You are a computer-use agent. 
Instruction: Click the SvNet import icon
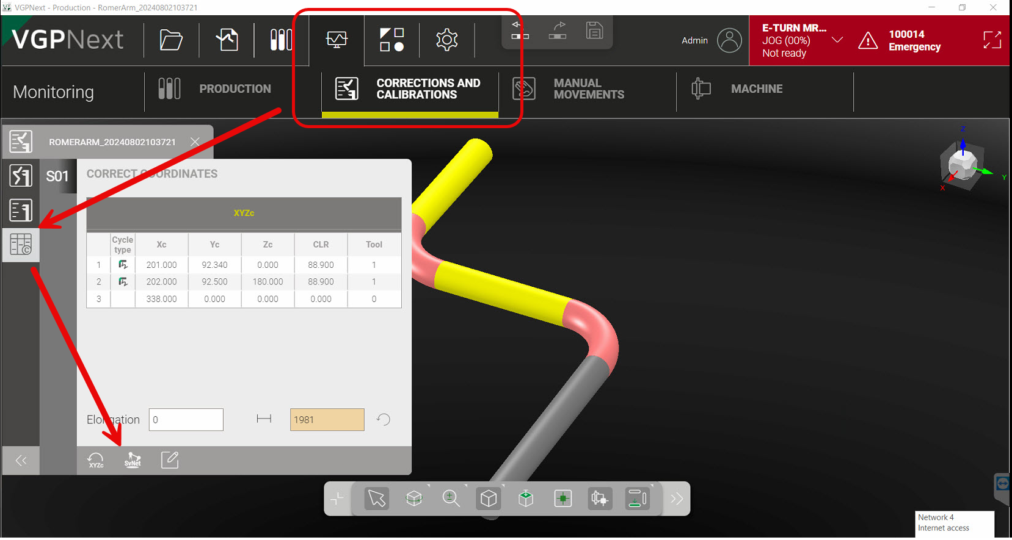click(x=133, y=461)
